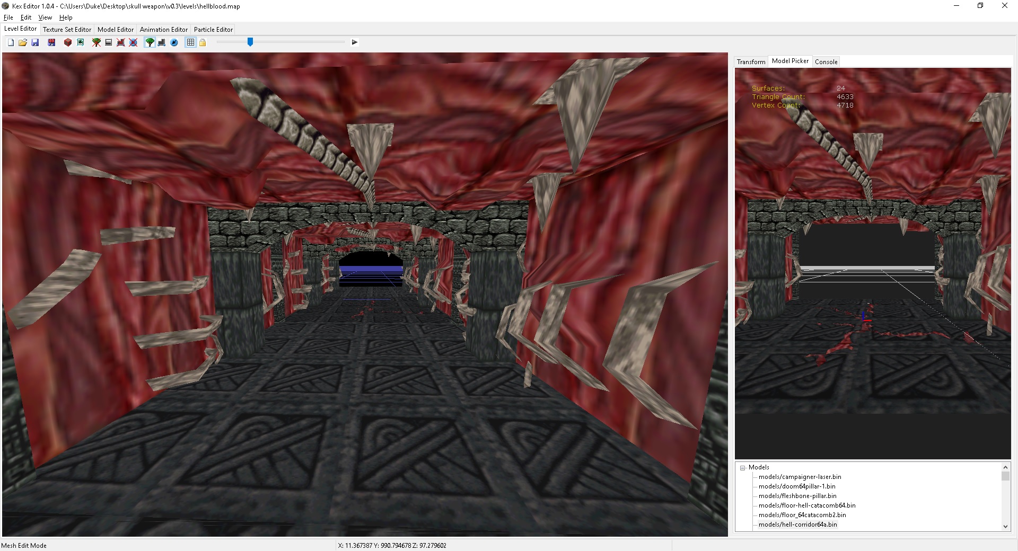Image resolution: width=1018 pixels, height=551 pixels.
Task: Open the Console tab
Action: [826, 62]
